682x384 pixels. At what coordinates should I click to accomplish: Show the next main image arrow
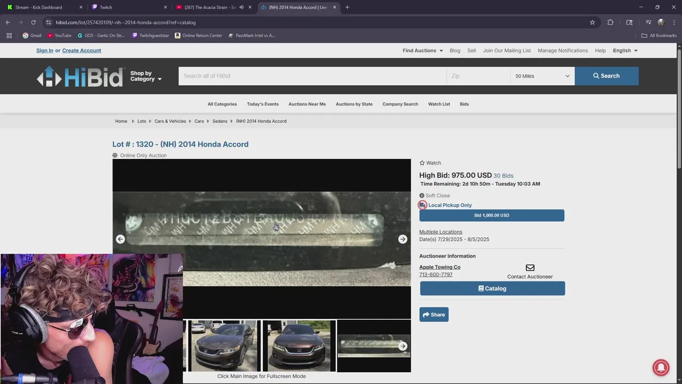point(403,239)
